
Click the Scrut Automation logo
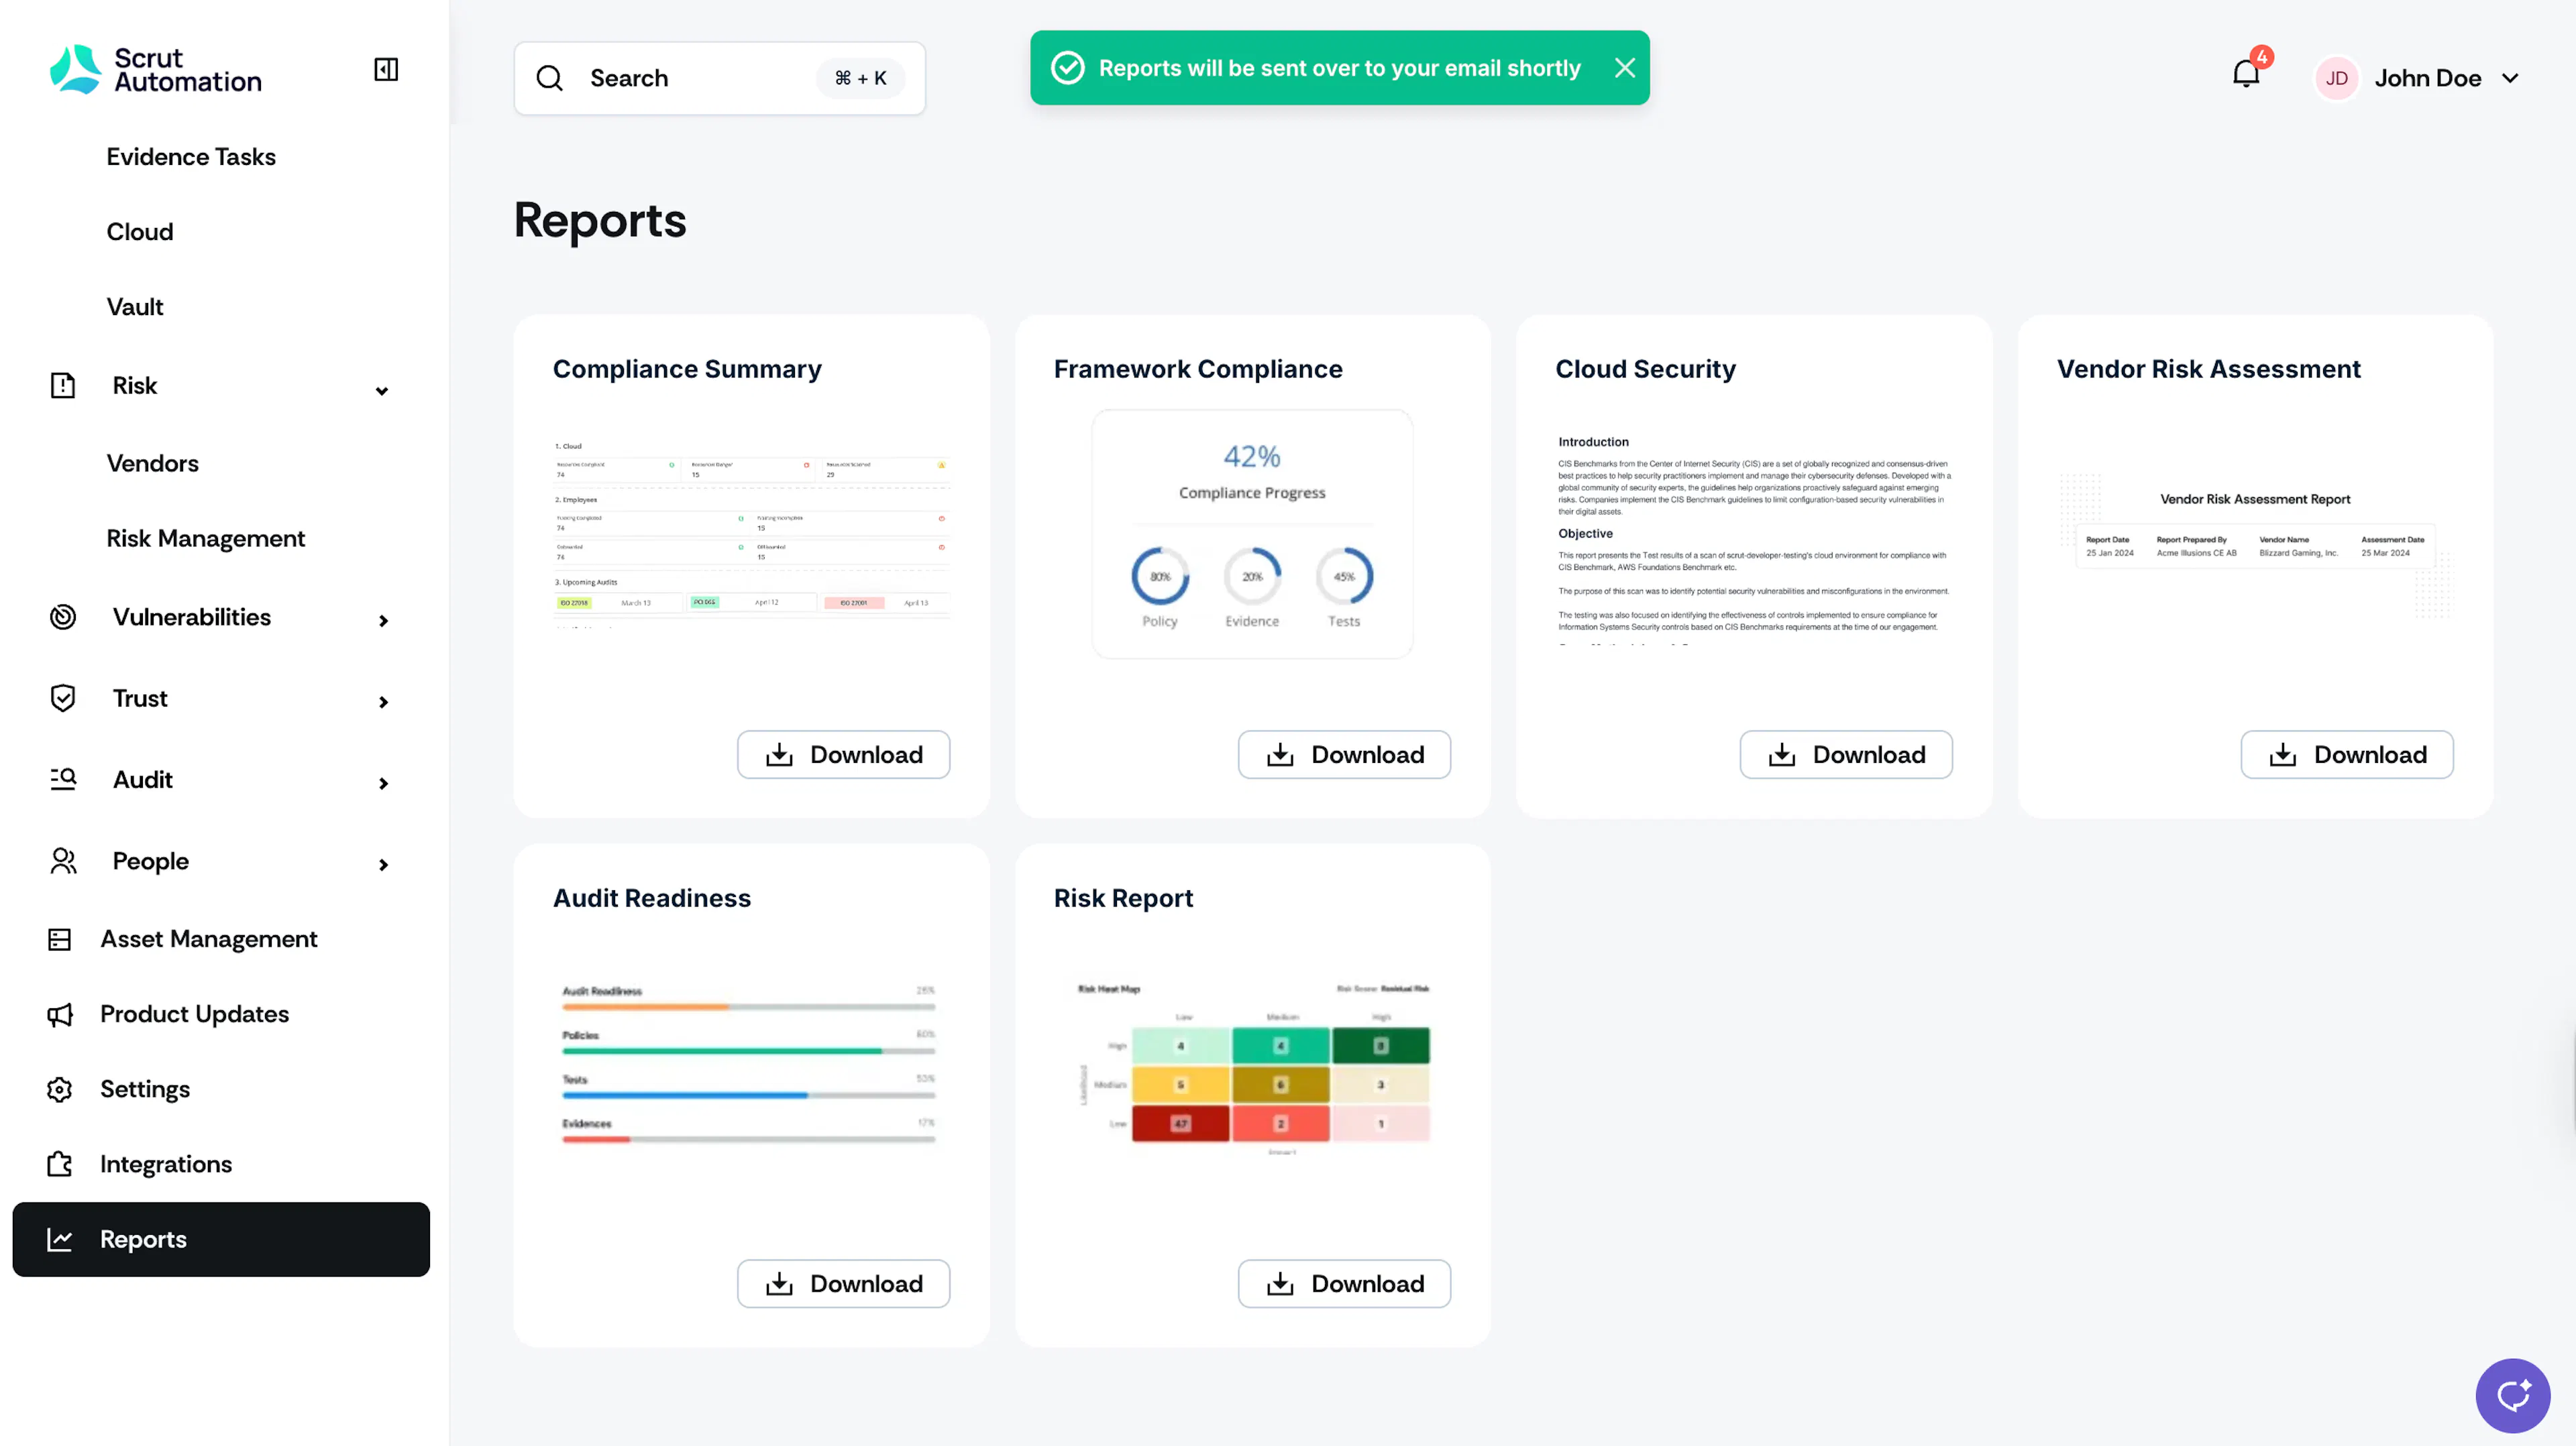click(x=156, y=70)
